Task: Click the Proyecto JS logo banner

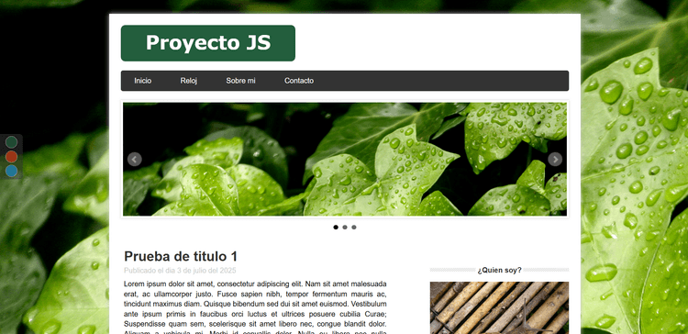Action: 208,43
